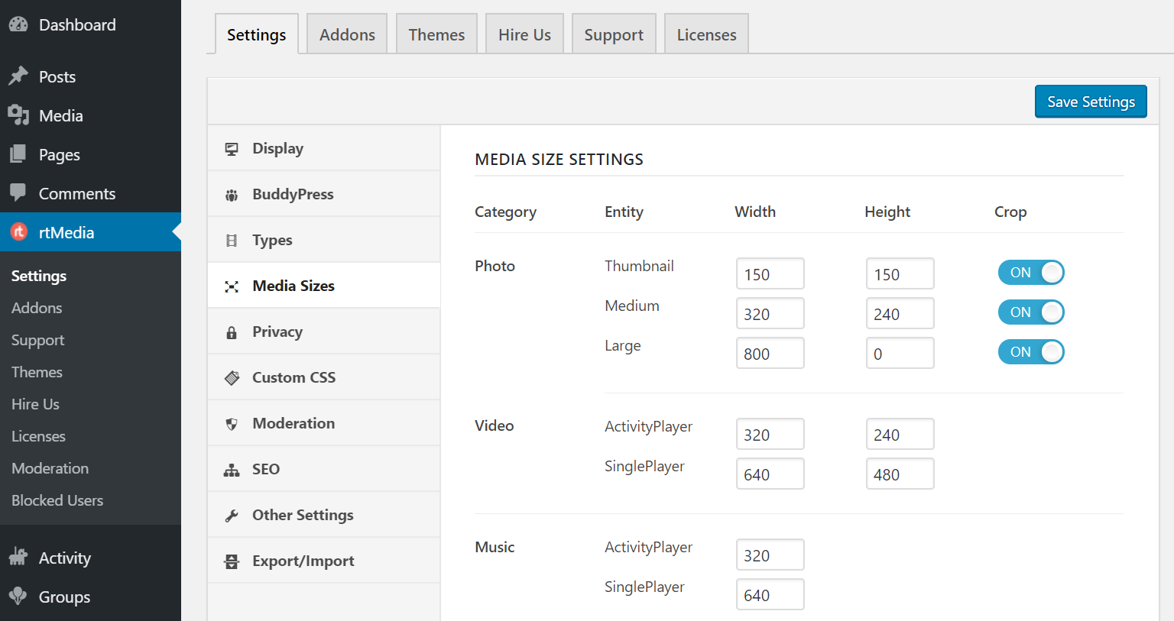Click the Save Settings button
Image resolution: width=1174 pixels, height=621 pixels.
pos(1091,101)
